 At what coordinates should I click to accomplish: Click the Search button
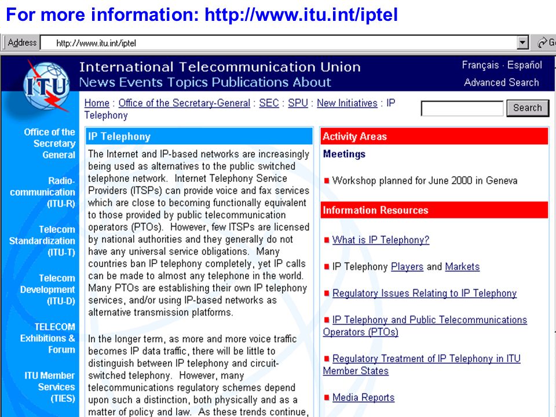pyautogui.click(x=528, y=108)
